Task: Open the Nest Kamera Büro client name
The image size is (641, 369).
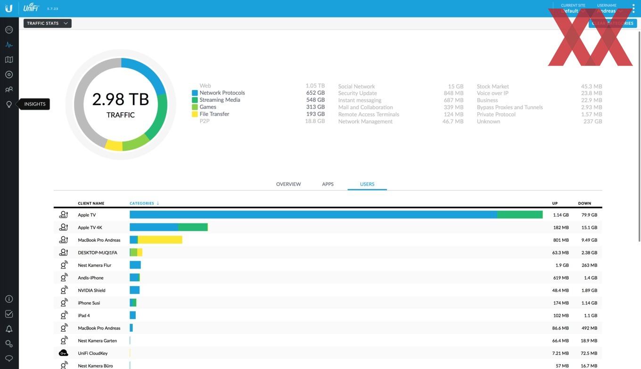Action: 95,366
